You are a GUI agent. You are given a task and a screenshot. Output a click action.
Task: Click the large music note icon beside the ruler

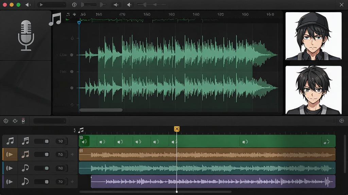(55, 19)
